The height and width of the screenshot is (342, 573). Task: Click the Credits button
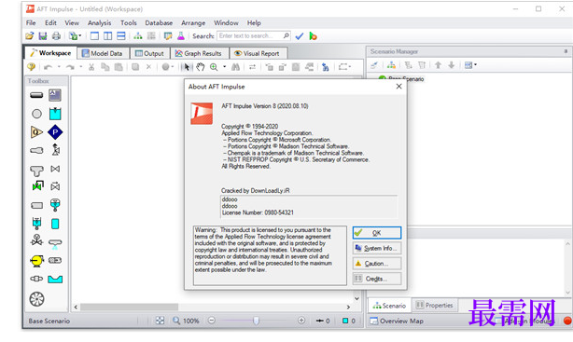point(377,279)
